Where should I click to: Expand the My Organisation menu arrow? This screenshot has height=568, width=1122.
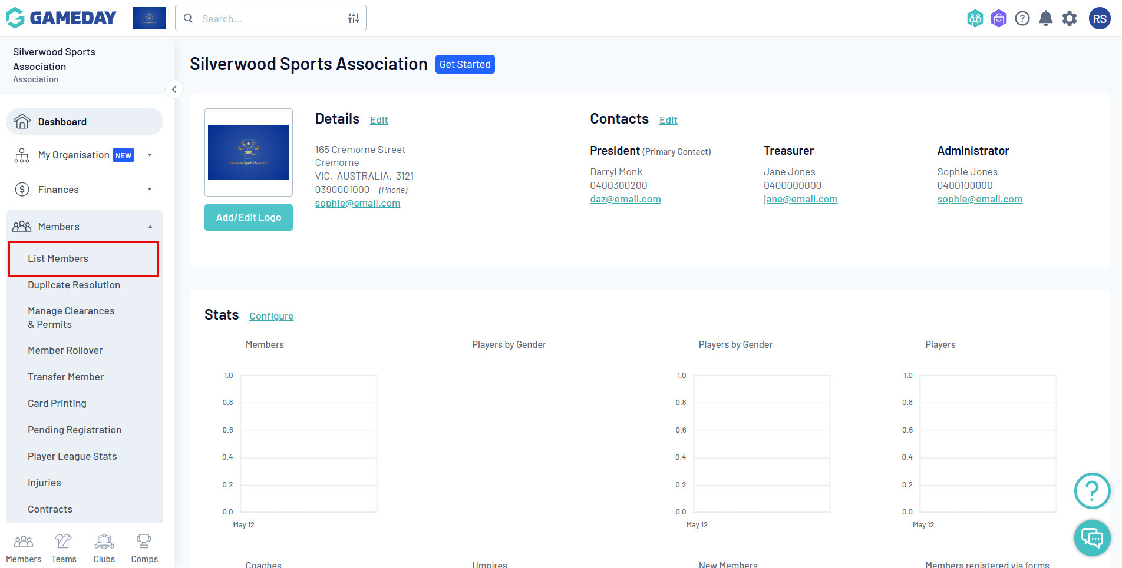(150, 155)
